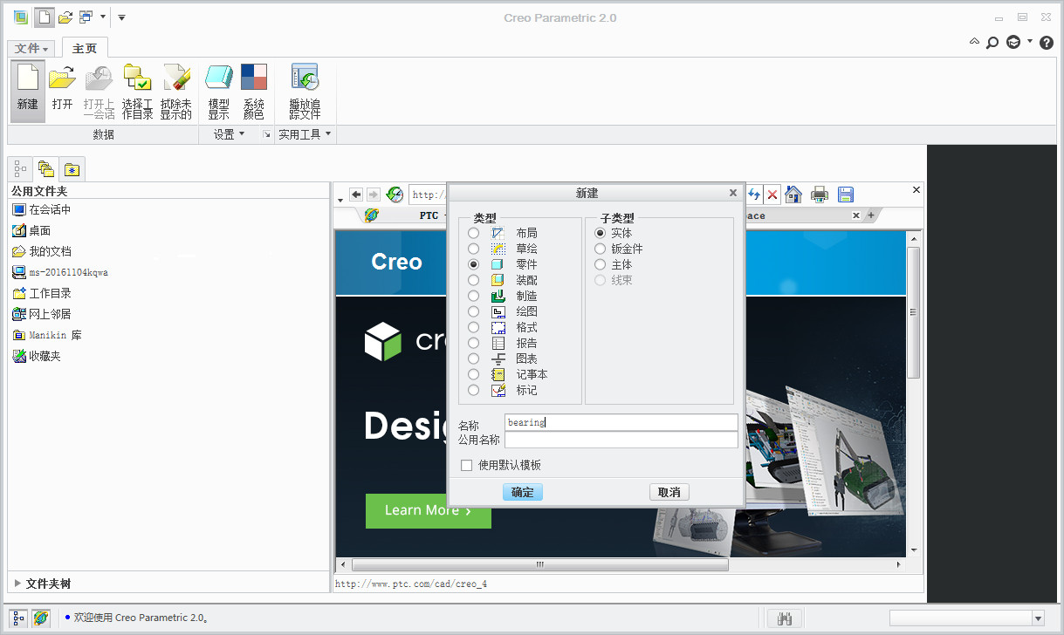This screenshot has height=635, width=1064.
Task: Click Learn More green button
Action: click(x=429, y=510)
